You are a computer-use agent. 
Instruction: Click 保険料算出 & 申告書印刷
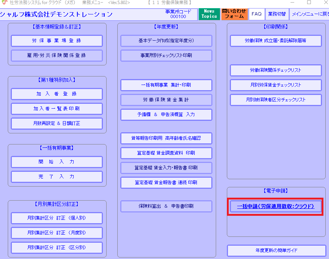coord(166,206)
